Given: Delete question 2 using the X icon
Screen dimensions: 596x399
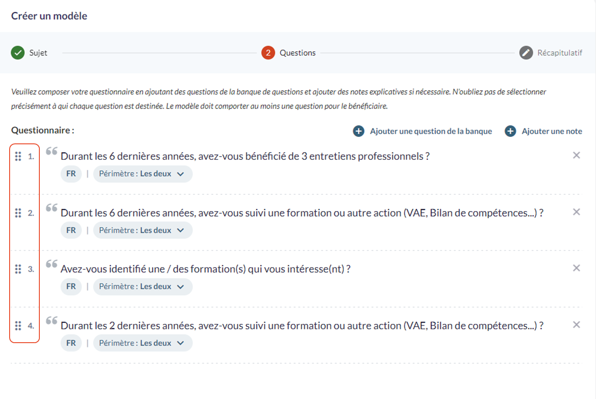Looking at the screenshot, I should pos(576,212).
